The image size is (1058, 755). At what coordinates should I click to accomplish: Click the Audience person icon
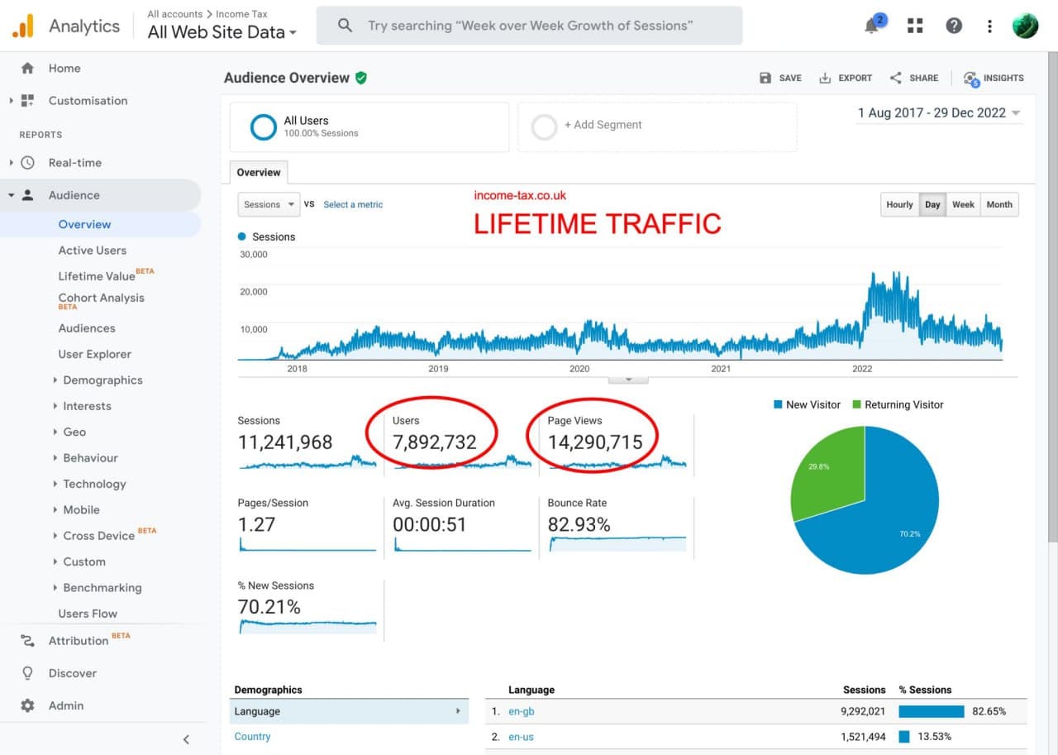[28, 195]
